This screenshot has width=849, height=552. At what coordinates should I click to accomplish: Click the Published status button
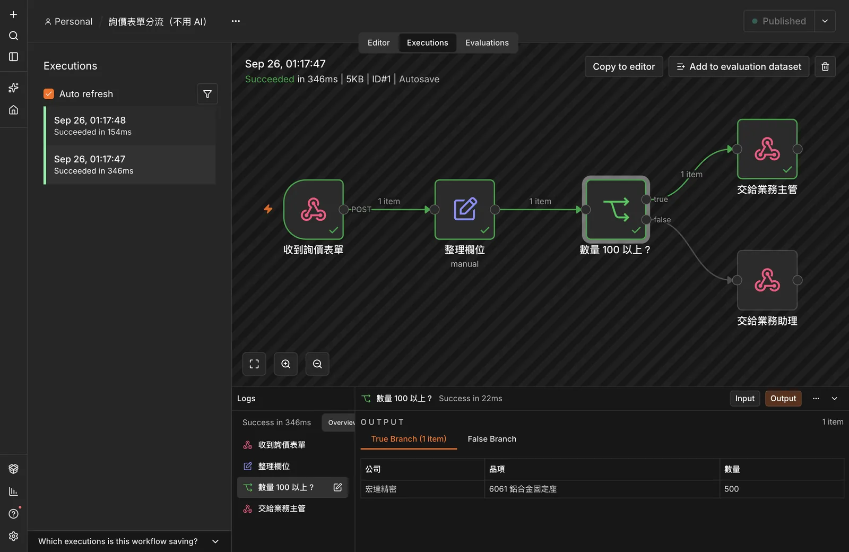point(779,21)
